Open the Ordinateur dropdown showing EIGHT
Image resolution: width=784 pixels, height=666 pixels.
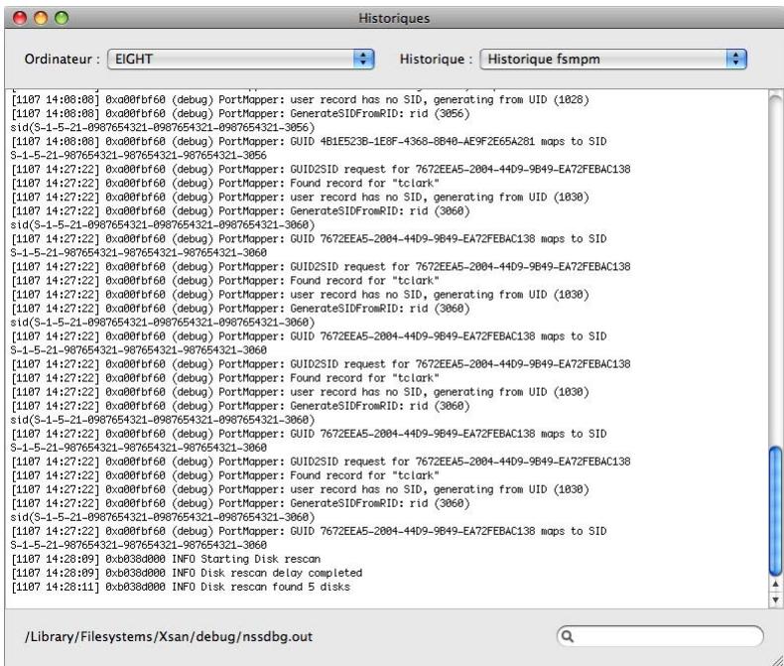click(x=240, y=59)
